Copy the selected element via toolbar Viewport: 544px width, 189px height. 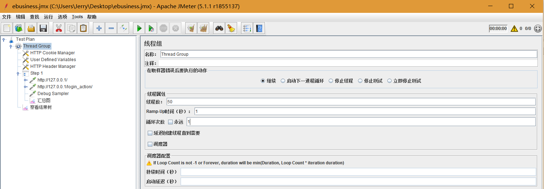pos(71,28)
